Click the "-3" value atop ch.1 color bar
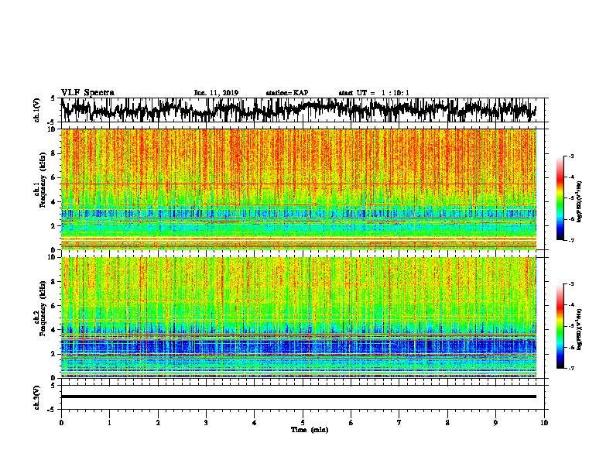 pyautogui.click(x=570, y=156)
